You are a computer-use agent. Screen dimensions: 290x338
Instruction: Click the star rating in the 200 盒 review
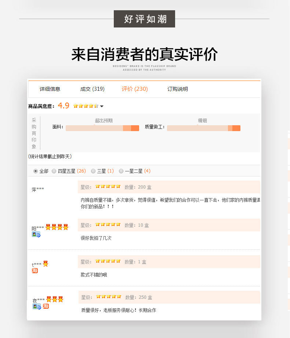tap(108, 186)
